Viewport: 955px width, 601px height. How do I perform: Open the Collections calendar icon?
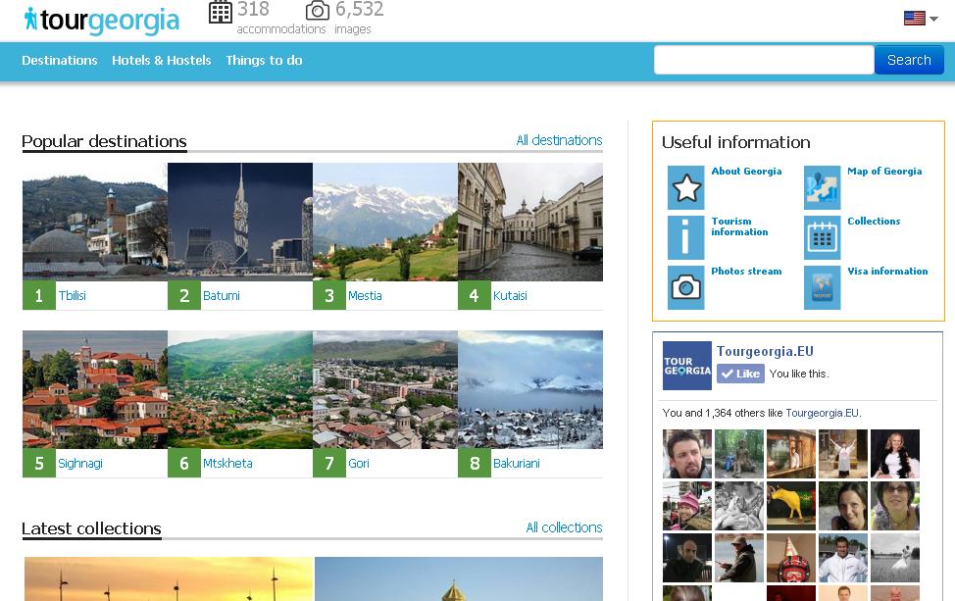822,237
